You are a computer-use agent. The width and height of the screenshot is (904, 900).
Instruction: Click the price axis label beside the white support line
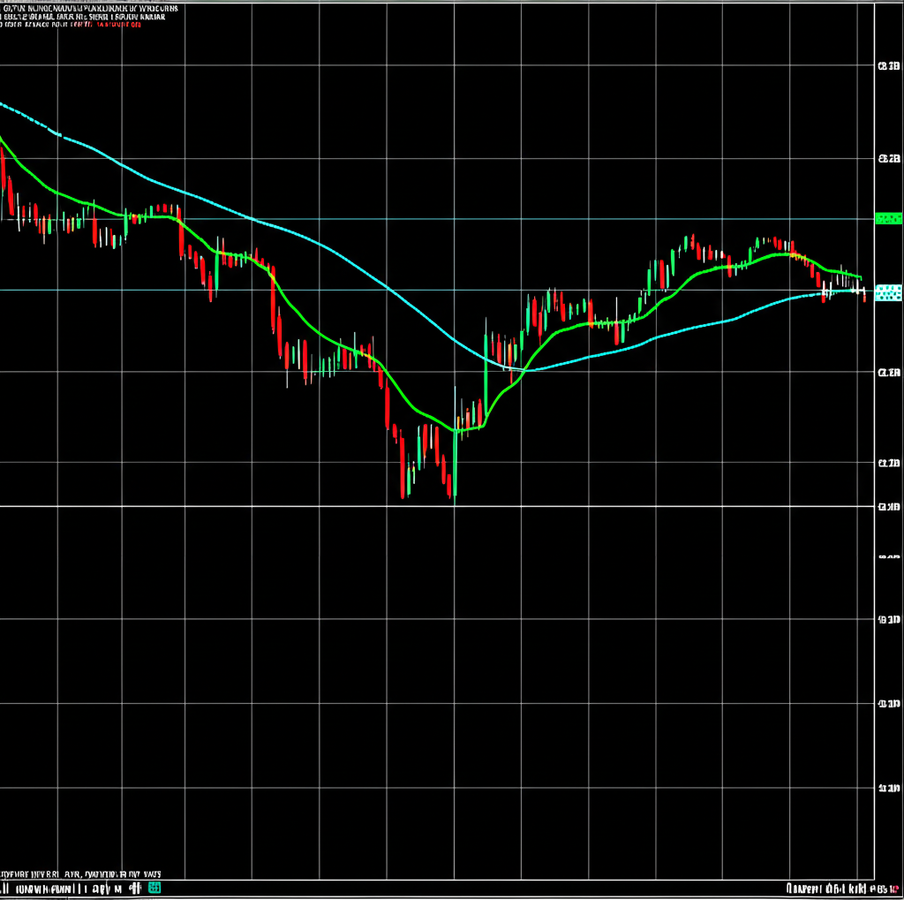click(x=887, y=507)
